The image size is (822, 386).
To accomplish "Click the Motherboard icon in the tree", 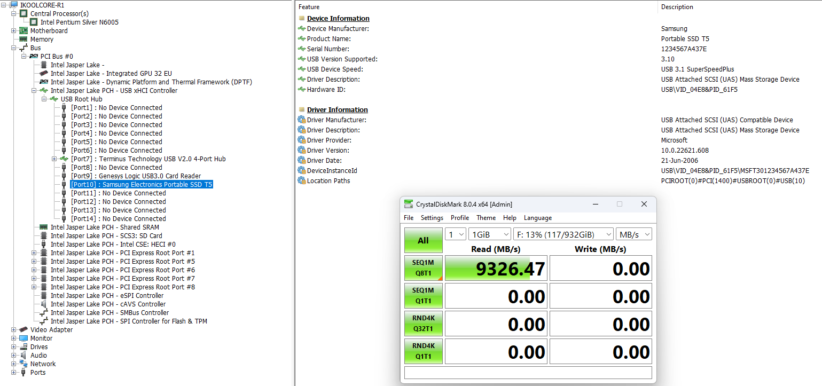I will pos(24,30).
